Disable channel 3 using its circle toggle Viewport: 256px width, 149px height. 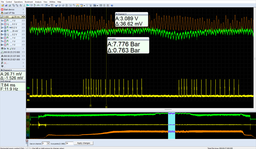point(5,27)
